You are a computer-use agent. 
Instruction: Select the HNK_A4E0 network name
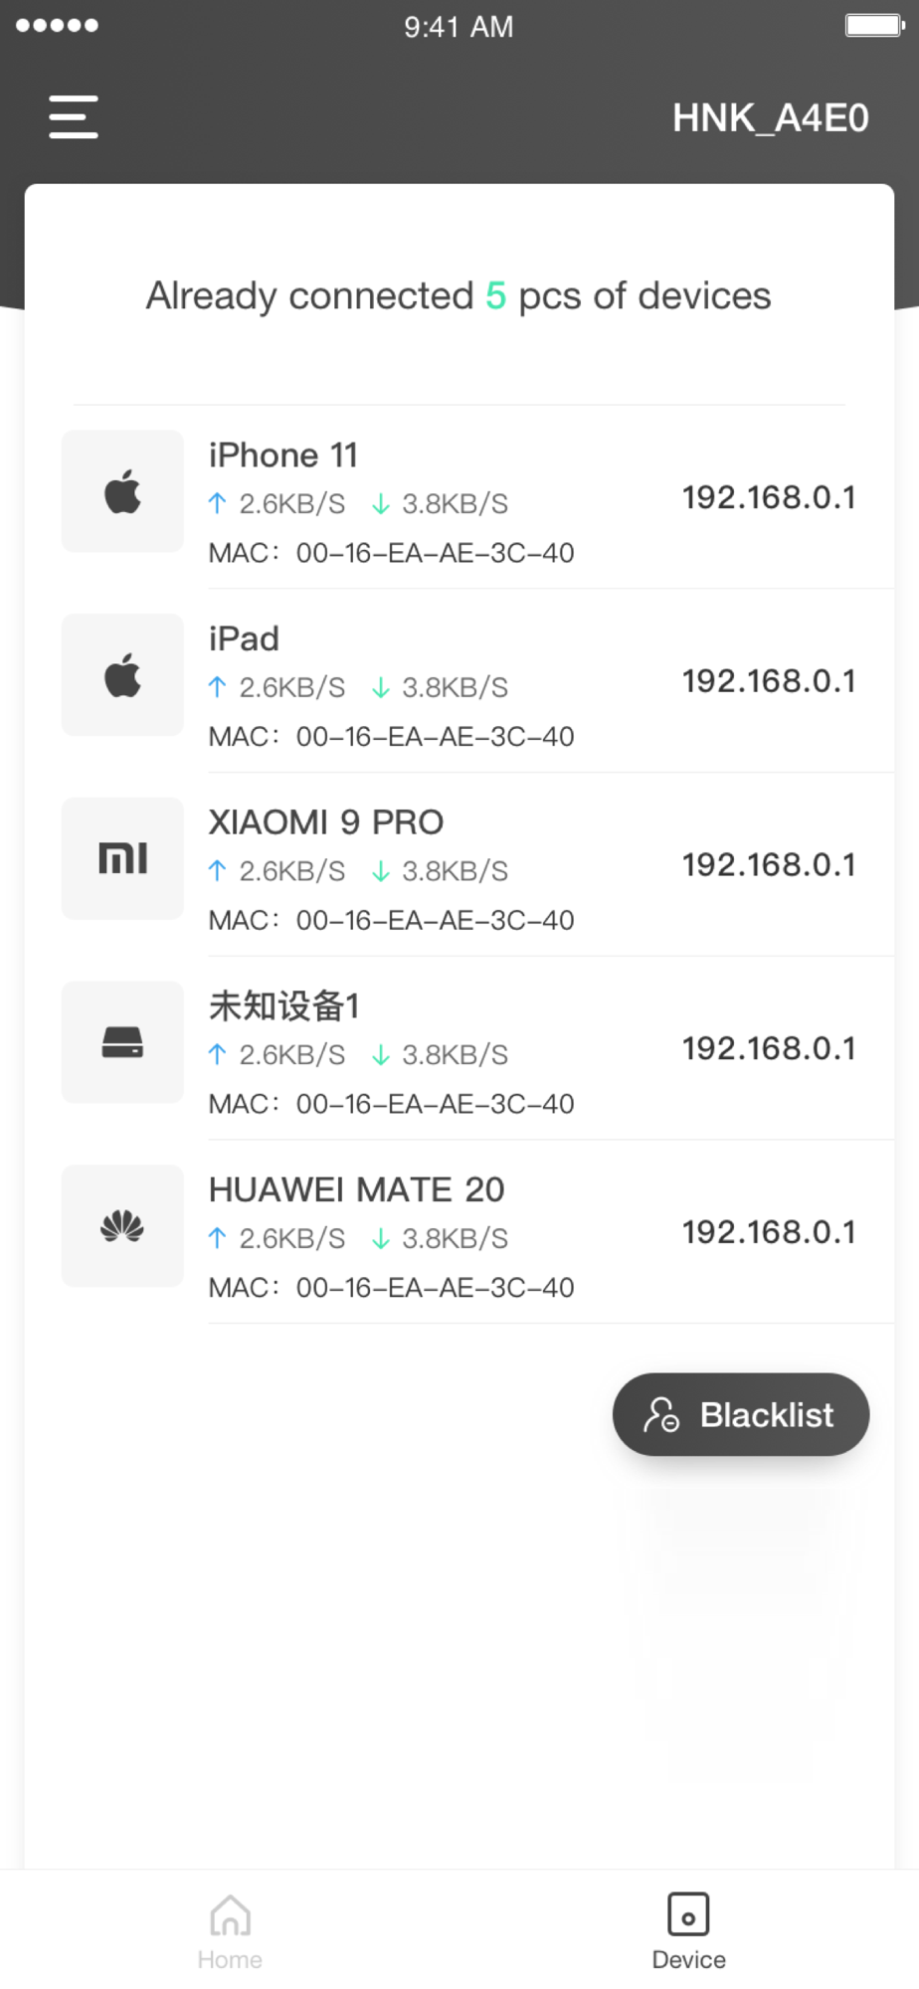pyautogui.click(x=770, y=118)
